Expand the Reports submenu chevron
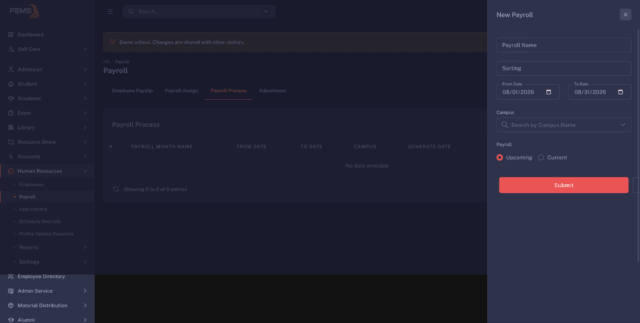The height and width of the screenshot is (323, 640). coord(85,247)
